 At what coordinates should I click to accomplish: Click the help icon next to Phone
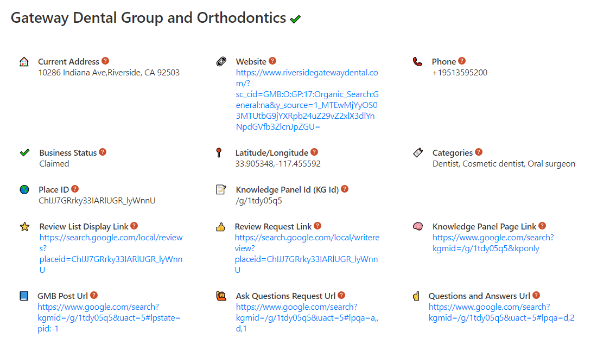tap(462, 61)
